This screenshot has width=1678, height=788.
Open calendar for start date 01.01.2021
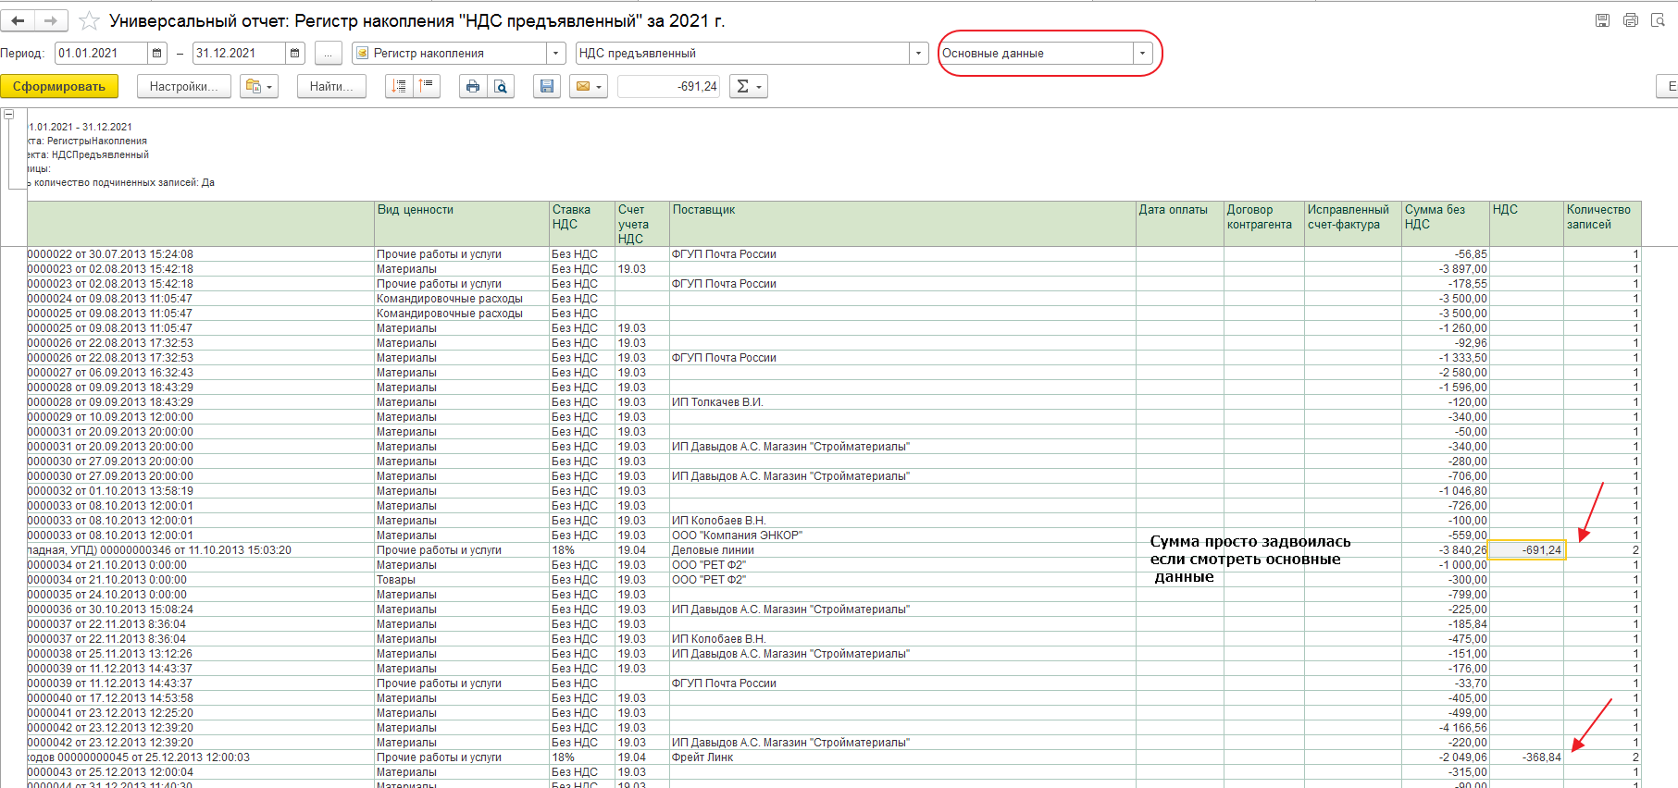(157, 54)
